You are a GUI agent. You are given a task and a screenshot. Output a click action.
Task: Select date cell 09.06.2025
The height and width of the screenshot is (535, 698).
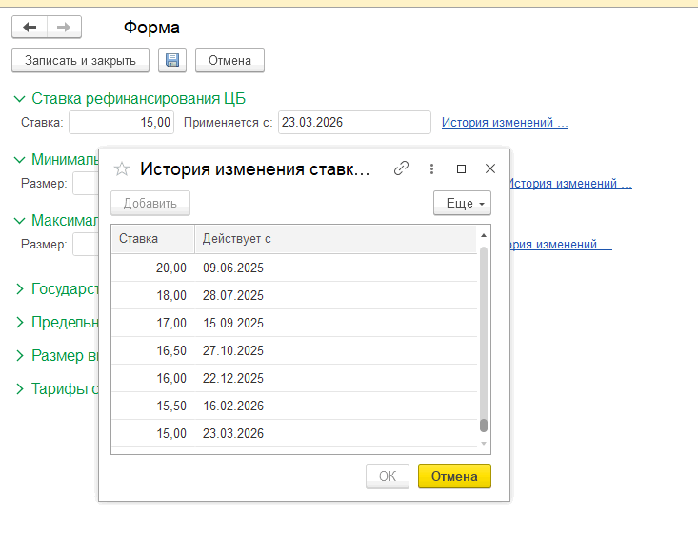[335, 267]
